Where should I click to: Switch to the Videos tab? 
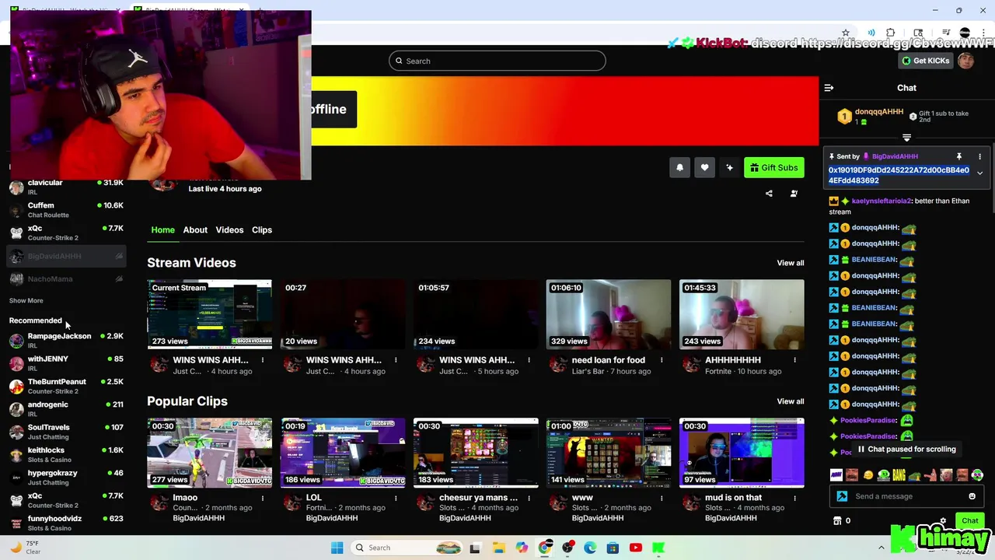(229, 229)
